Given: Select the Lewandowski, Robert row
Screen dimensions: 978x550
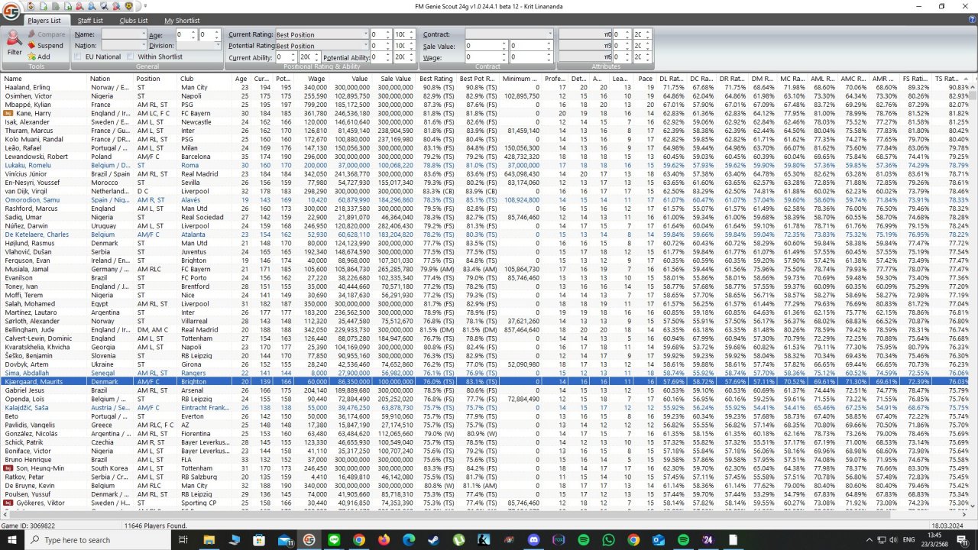Looking at the screenshot, I should point(485,157).
